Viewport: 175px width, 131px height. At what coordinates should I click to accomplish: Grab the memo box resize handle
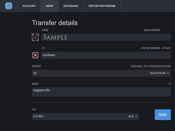pos(170,95)
